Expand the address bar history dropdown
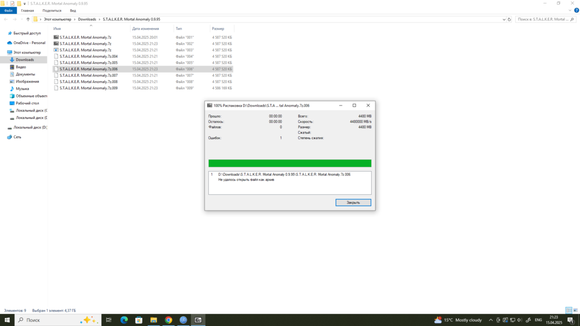 pyautogui.click(x=504, y=19)
